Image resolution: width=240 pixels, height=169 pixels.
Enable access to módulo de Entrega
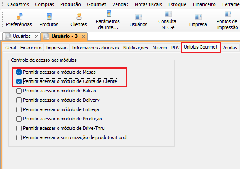19,109
